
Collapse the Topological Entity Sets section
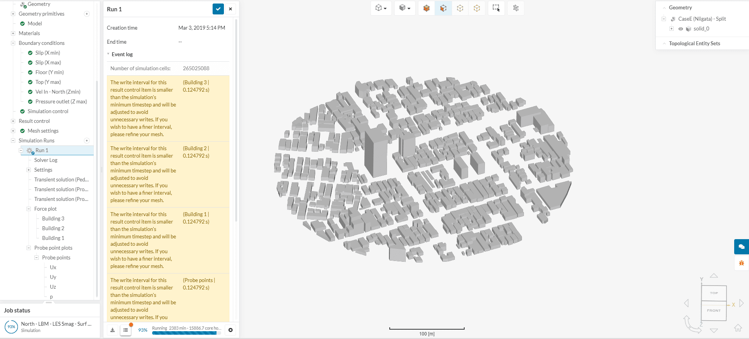click(x=664, y=44)
